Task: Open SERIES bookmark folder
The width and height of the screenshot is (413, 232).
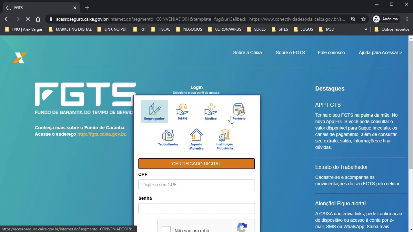Action: [256, 29]
